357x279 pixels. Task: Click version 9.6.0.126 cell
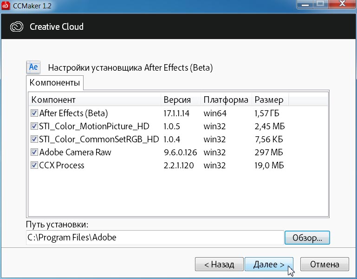(x=180, y=153)
